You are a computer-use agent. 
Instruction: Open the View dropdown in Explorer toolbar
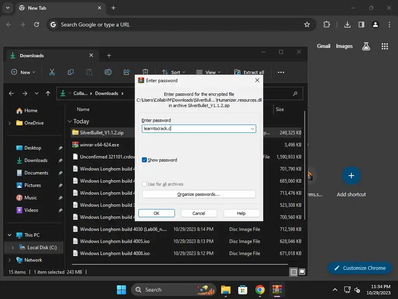click(208, 72)
